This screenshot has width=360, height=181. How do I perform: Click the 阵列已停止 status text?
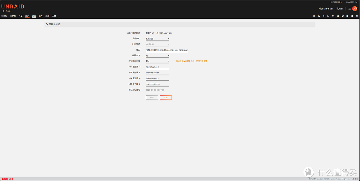[9, 179]
